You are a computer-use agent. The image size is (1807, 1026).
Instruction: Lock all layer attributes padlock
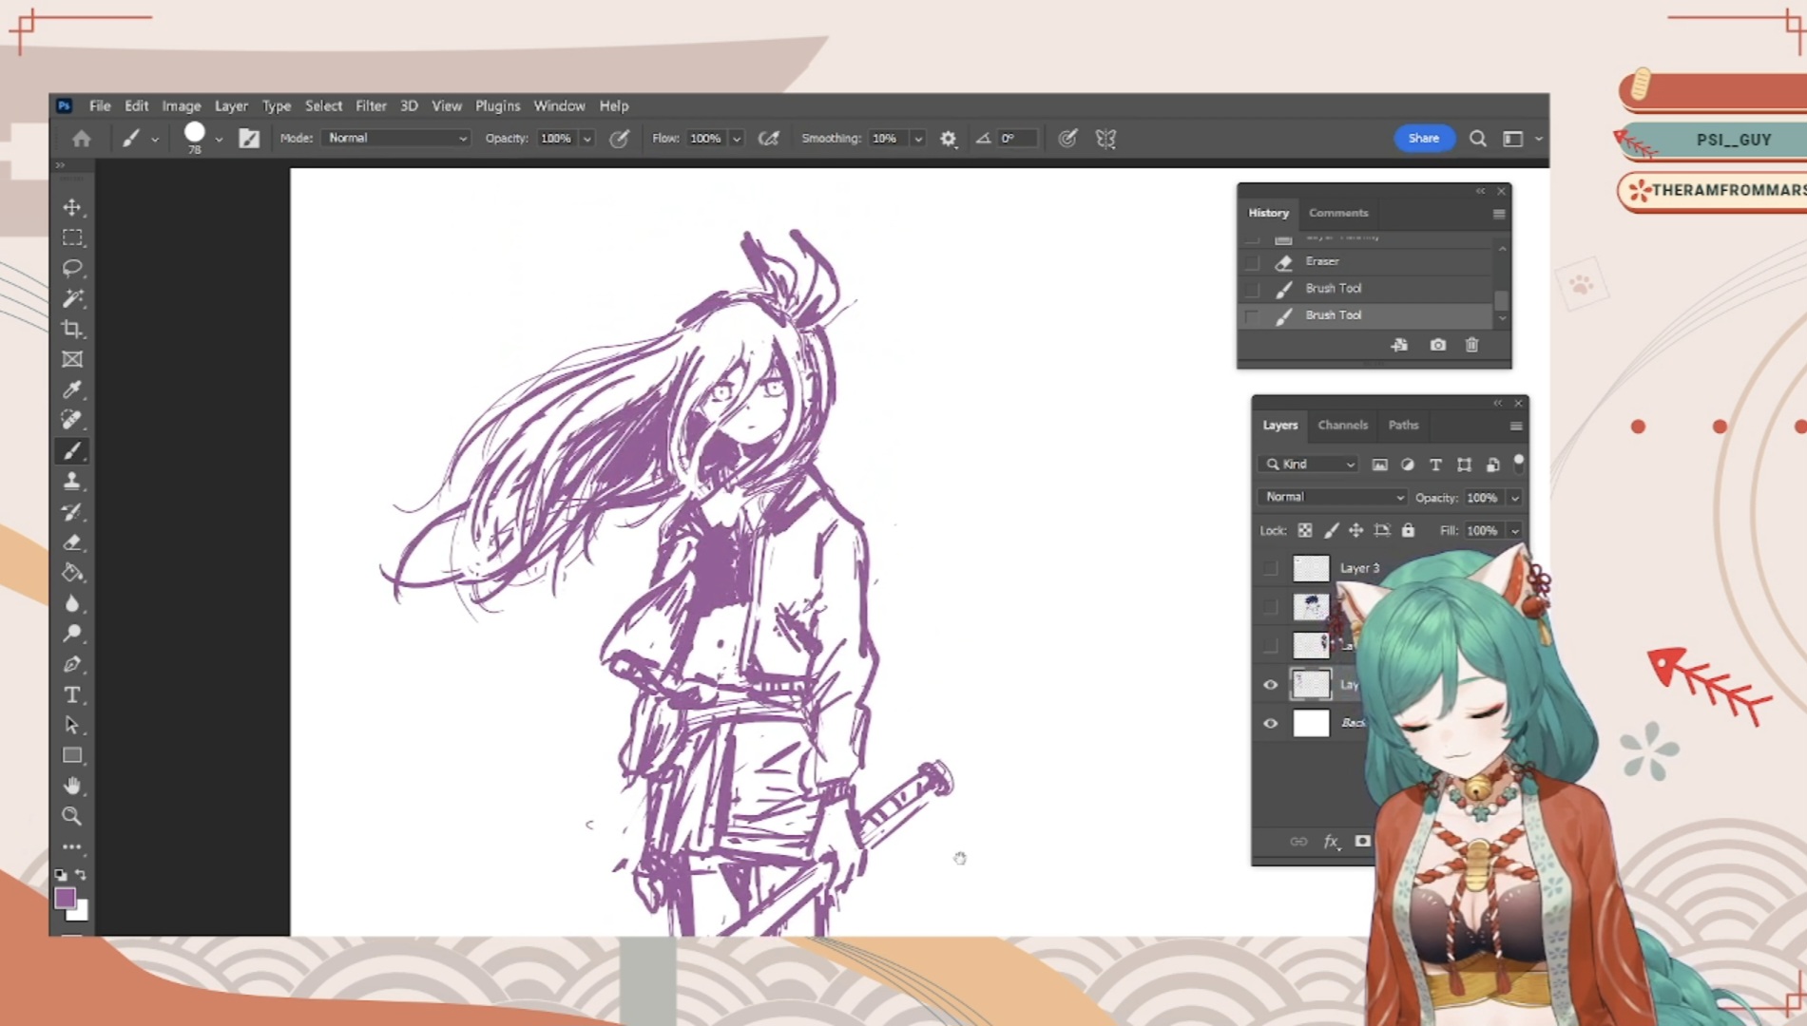[x=1408, y=530]
